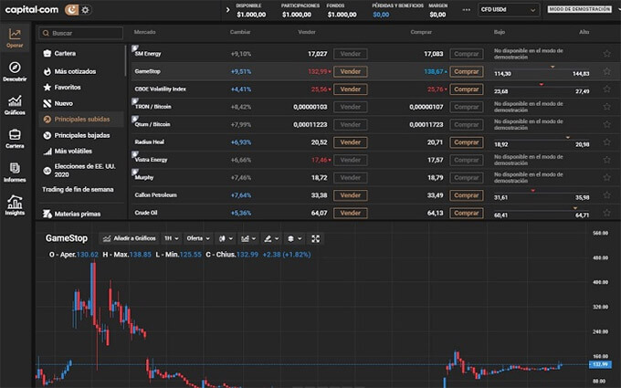The width and height of the screenshot is (621, 388).
Task: Favorite SM Energy with its star
Action: click(x=606, y=54)
